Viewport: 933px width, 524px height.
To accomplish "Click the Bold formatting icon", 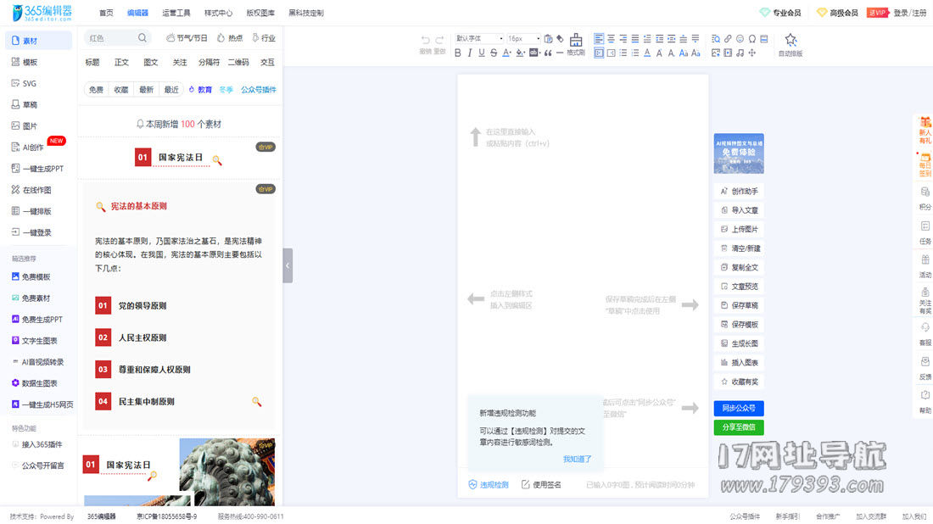I will pyautogui.click(x=458, y=53).
